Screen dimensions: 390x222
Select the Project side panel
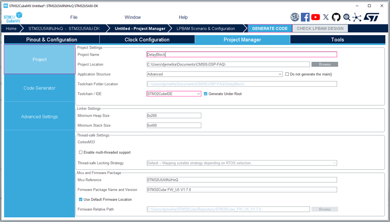[x=40, y=59]
